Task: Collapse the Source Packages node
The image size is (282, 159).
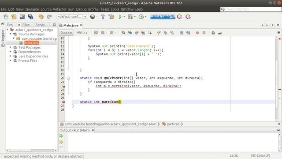Action: (x=11, y=34)
